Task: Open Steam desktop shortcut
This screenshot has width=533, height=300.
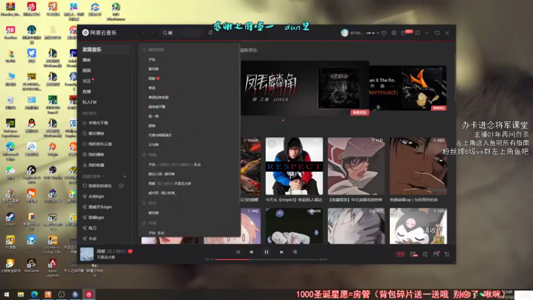Action: pyautogui.click(x=10, y=219)
